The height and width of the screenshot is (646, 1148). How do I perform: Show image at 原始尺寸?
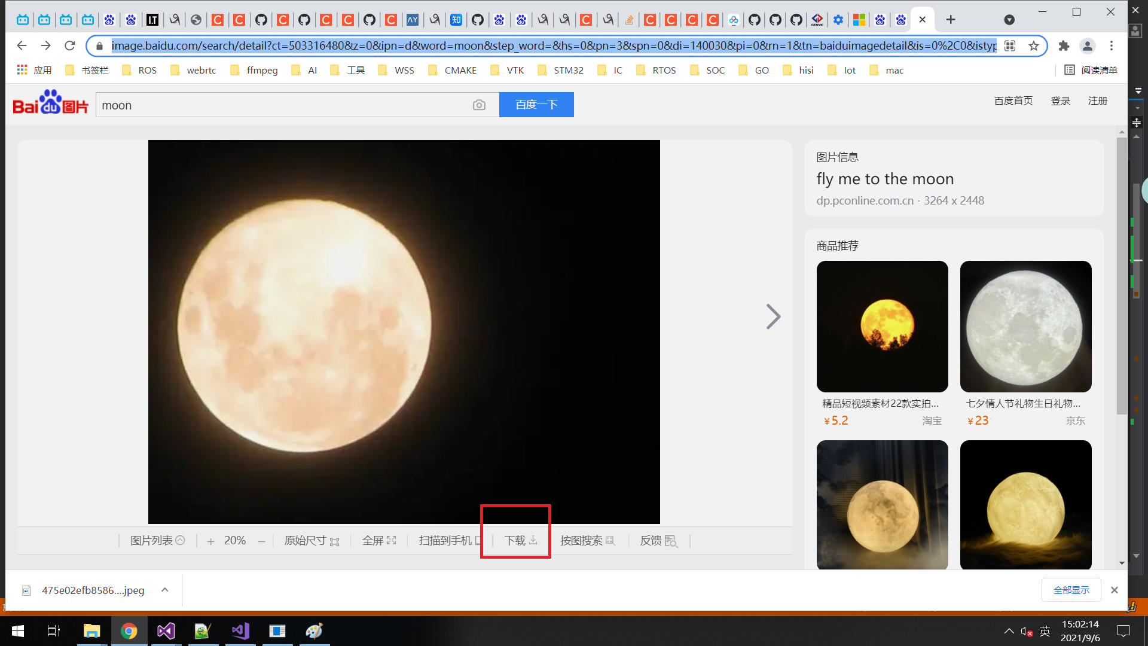pos(312,541)
